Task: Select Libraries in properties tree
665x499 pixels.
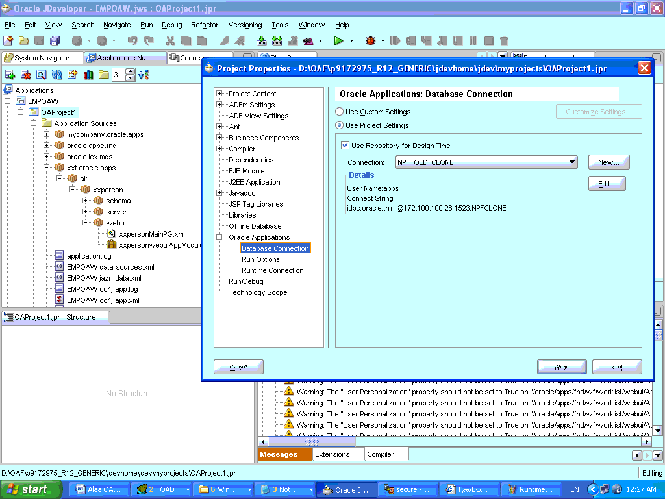Action: [x=242, y=214]
